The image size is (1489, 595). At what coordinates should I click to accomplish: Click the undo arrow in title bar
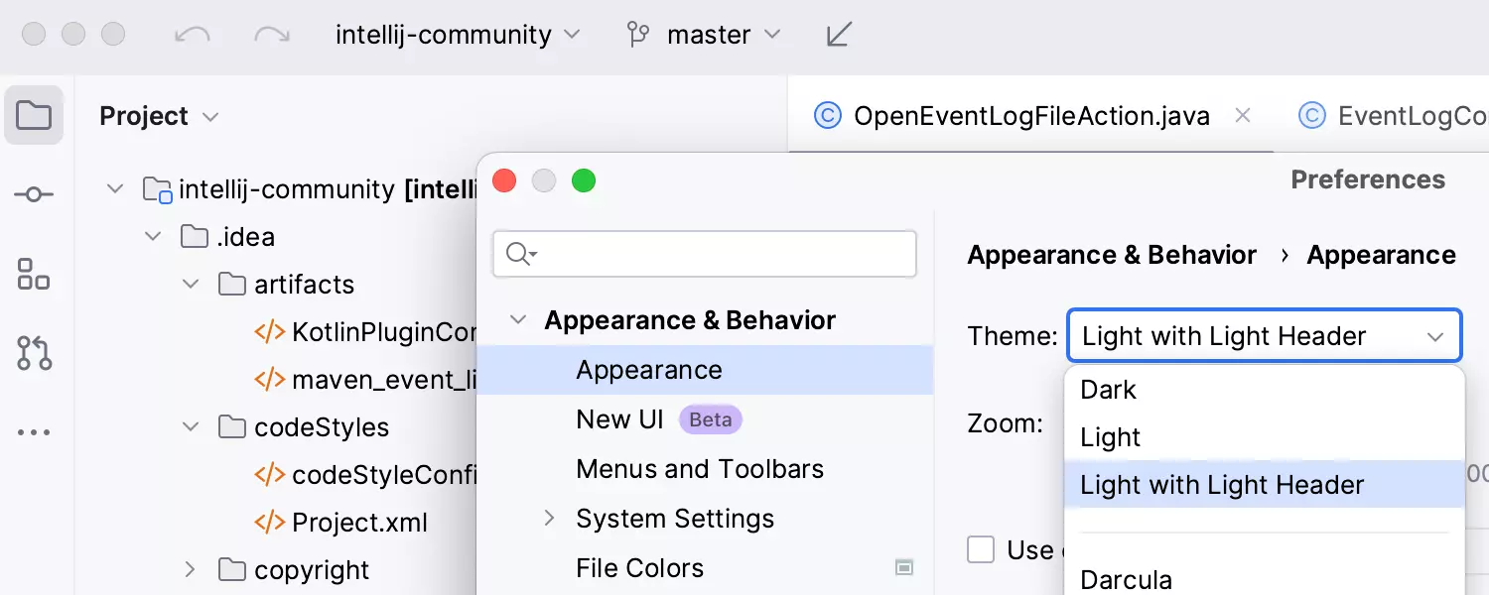coord(192,35)
